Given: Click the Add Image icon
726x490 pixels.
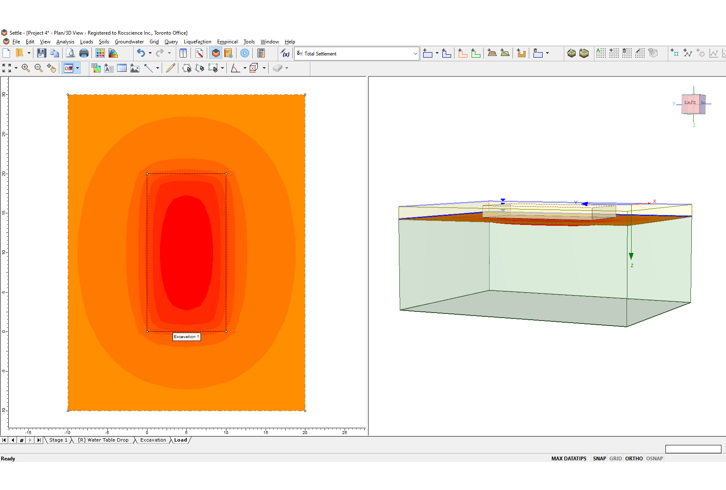Looking at the screenshot, I should (x=135, y=68).
